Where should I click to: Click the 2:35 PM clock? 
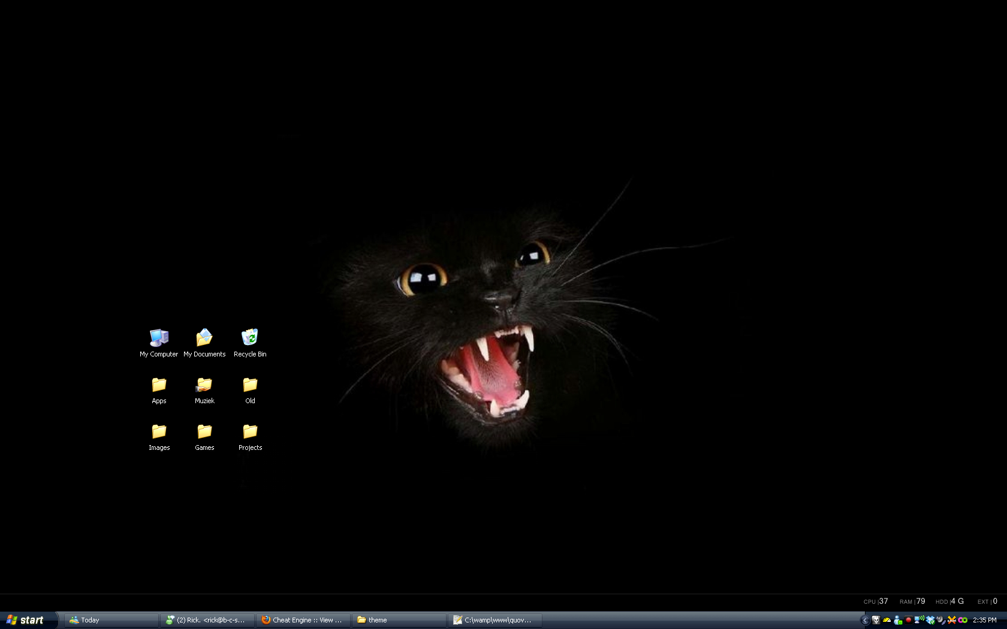click(x=985, y=620)
